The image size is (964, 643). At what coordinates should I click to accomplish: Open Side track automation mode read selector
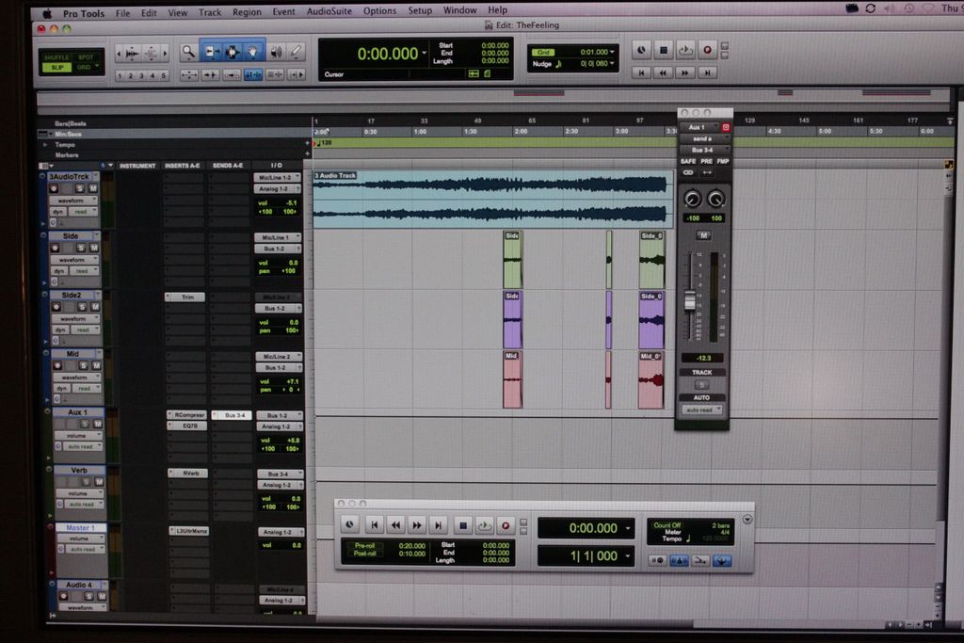(x=84, y=270)
